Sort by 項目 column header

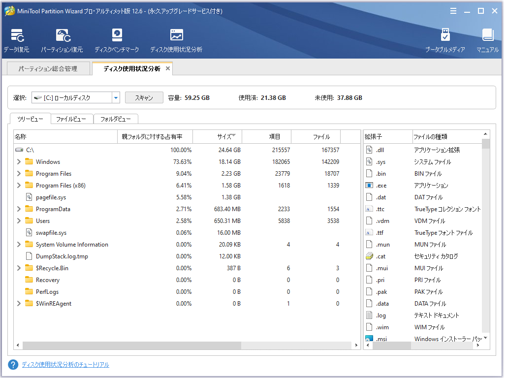(x=267, y=136)
